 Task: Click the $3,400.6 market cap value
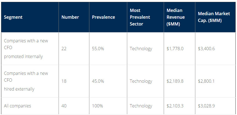coord(207,49)
